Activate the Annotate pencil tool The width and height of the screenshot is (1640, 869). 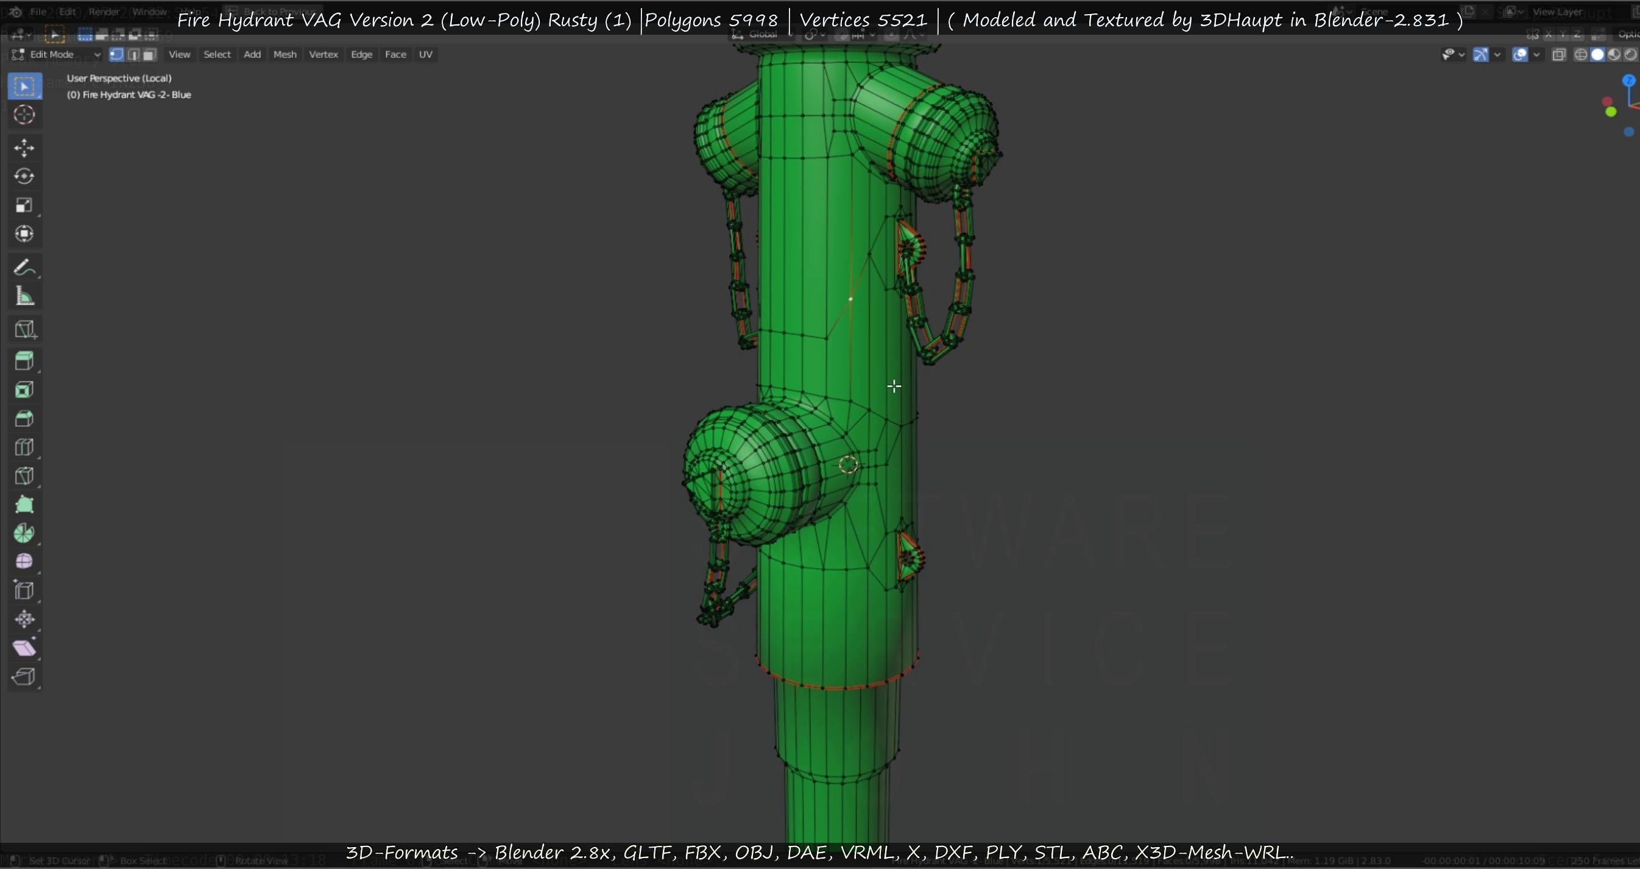(25, 268)
